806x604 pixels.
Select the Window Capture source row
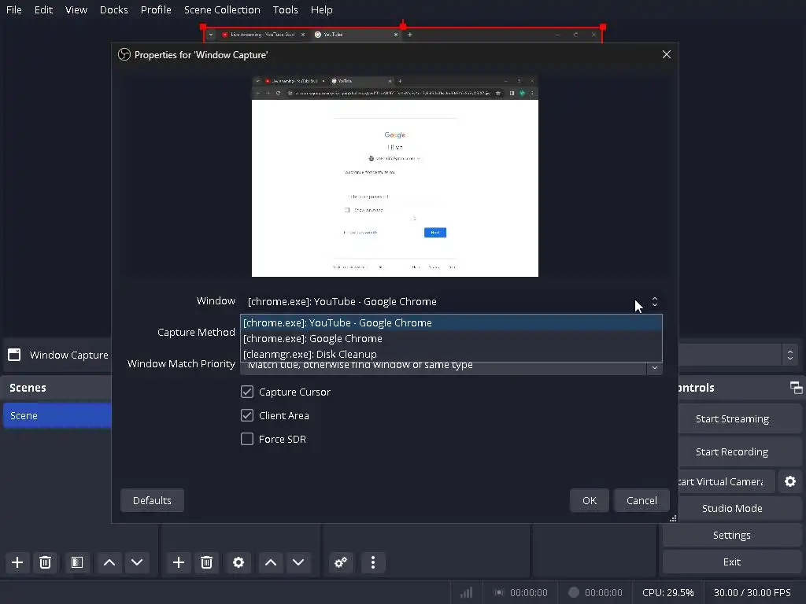tap(57, 355)
